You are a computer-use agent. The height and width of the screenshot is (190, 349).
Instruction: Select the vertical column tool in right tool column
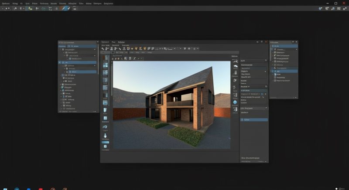235,73
